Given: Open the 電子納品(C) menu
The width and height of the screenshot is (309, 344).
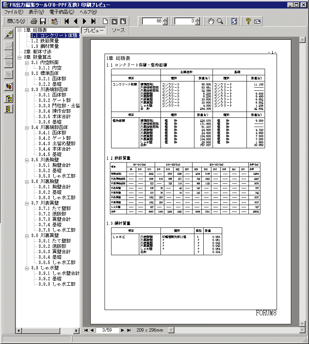Looking at the screenshot, I should pyautogui.click(x=62, y=12).
